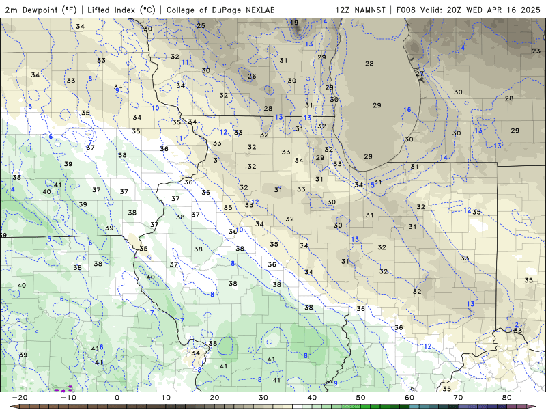546x410 pixels.
Task: Click the color scale tick label "20"
Action: click(214, 398)
